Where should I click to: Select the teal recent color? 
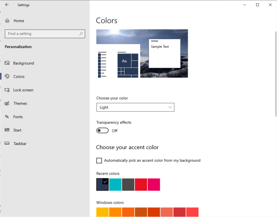click(115, 184)
